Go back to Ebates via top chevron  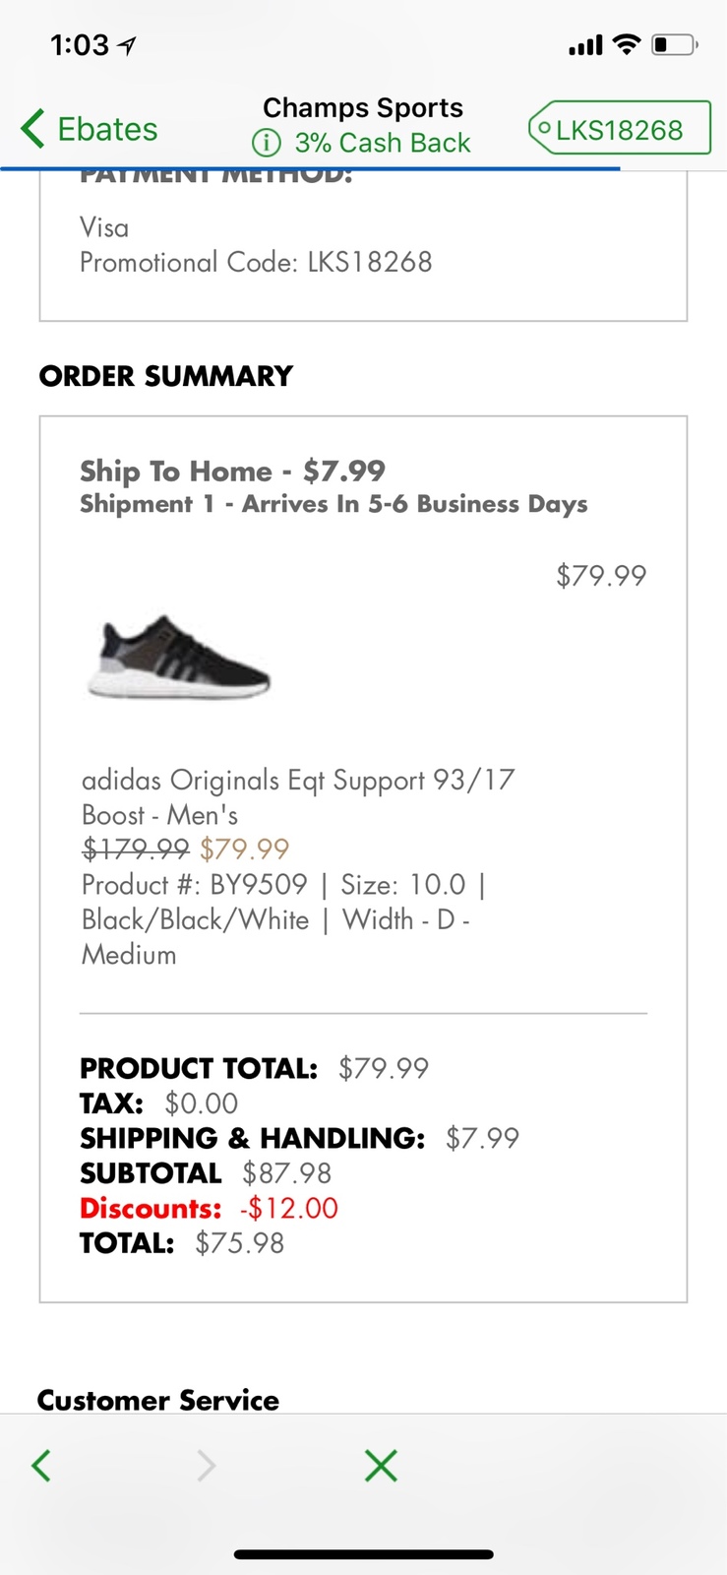click(x=32, y=129)
